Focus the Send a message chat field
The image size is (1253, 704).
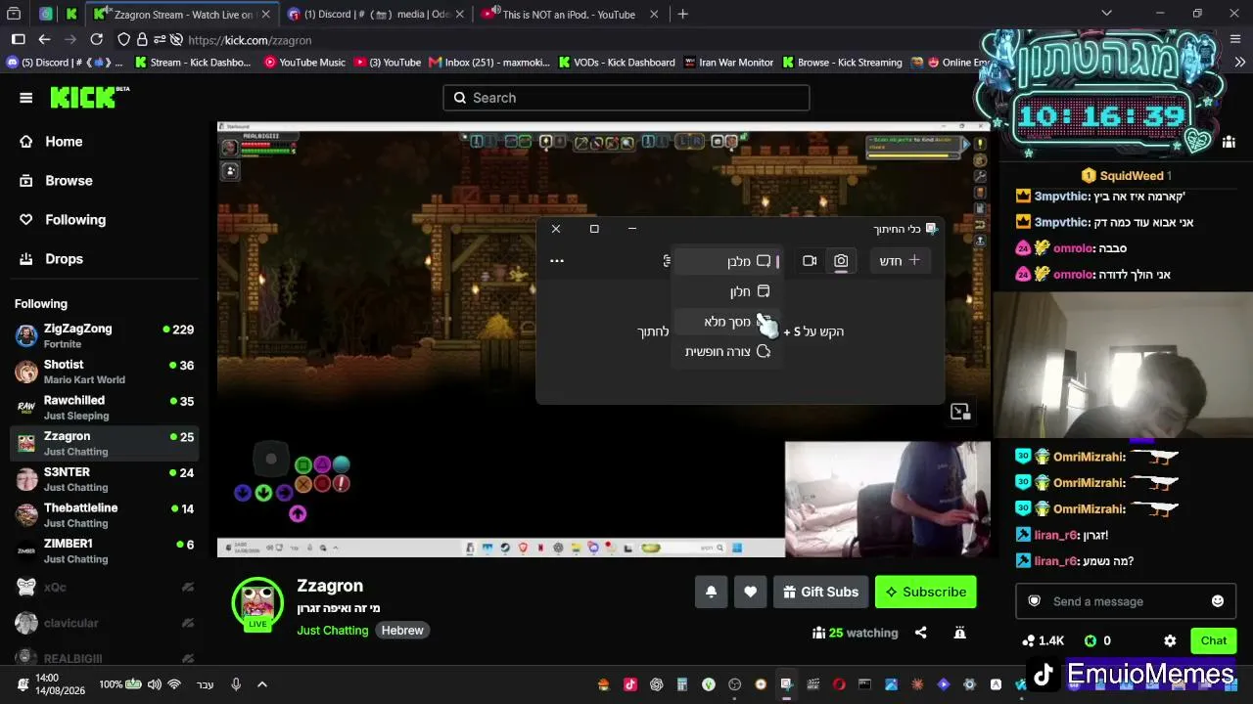coord(1124,601)
